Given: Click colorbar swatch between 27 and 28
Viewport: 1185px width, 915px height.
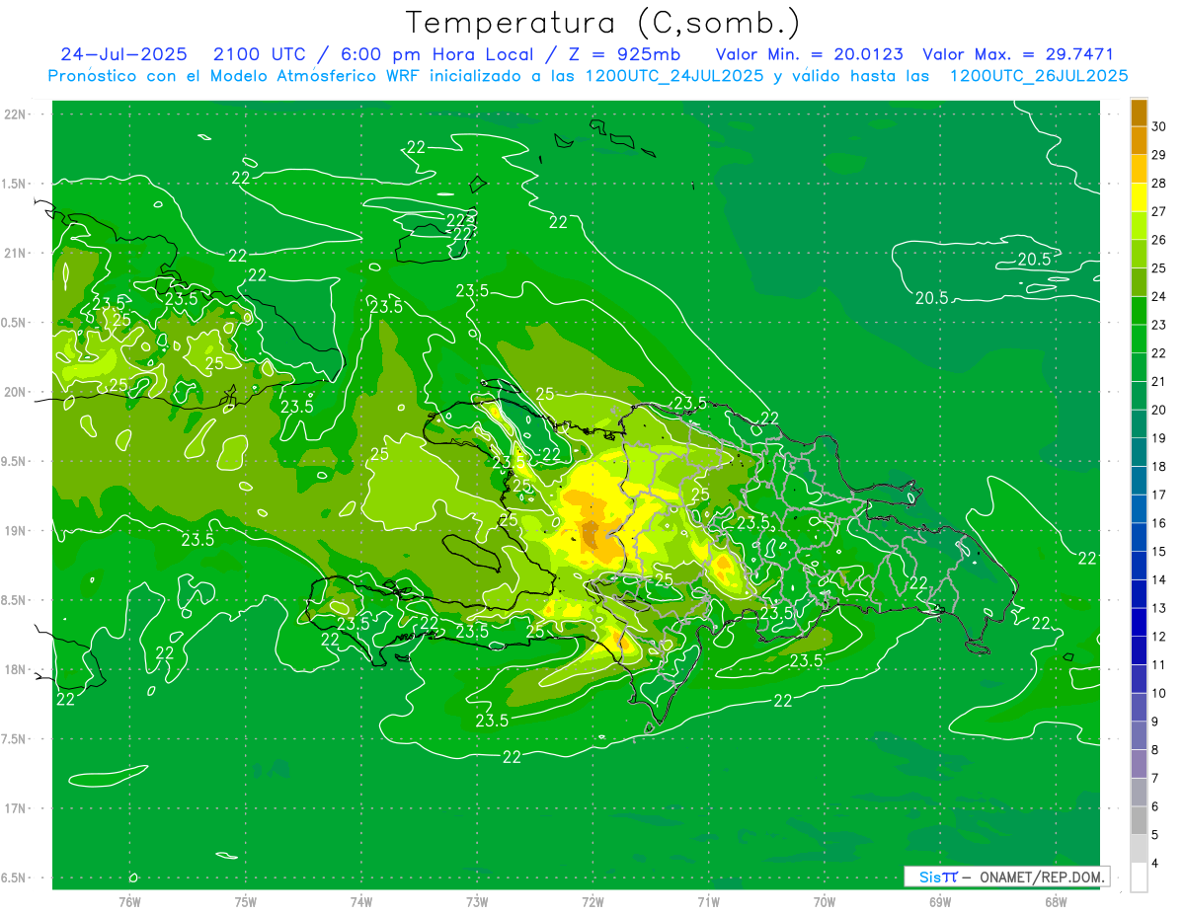Looking at the screenshot, I should coord(1139,197).
